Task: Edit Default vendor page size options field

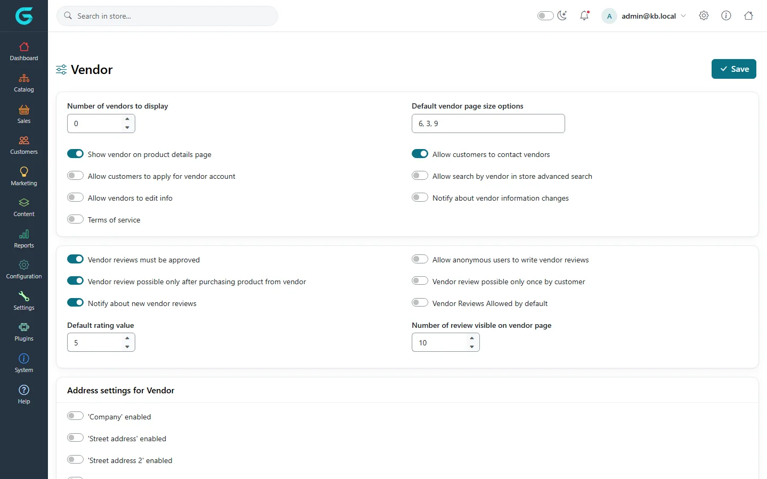Action: tap(488, 123)
